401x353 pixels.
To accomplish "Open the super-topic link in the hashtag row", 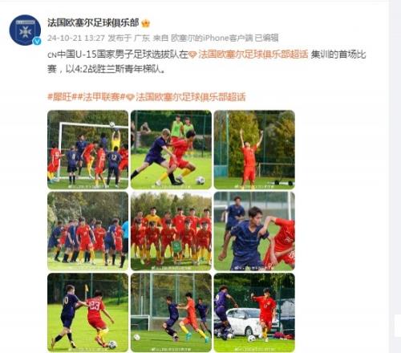I will click(x=190, y=97).
